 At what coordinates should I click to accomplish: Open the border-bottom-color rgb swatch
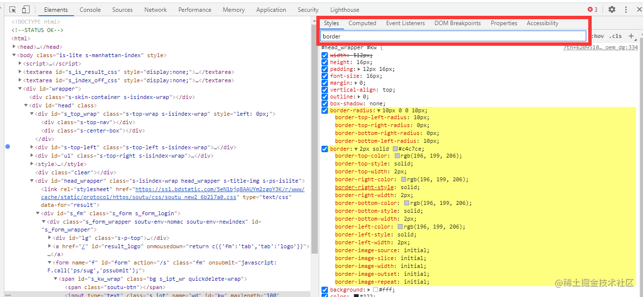coord(407,203)
